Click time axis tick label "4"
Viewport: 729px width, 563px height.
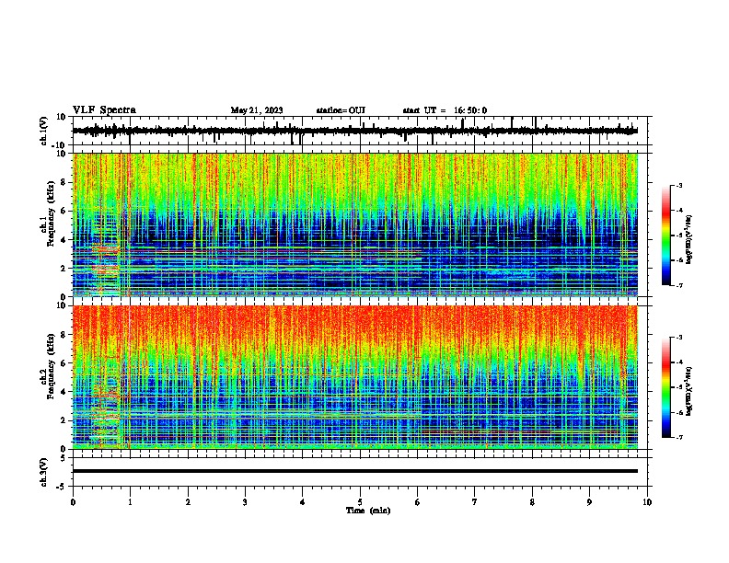pos(303,502)
